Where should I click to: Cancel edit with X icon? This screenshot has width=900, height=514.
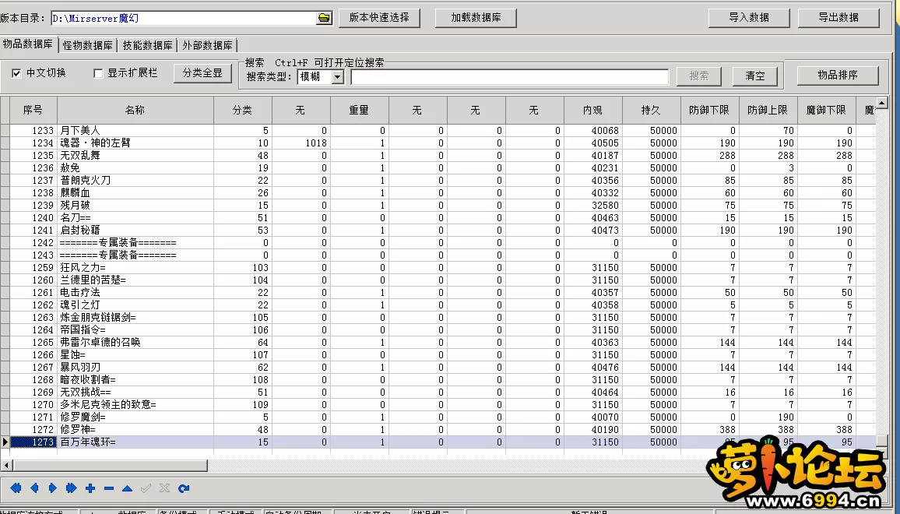point(165,488)
